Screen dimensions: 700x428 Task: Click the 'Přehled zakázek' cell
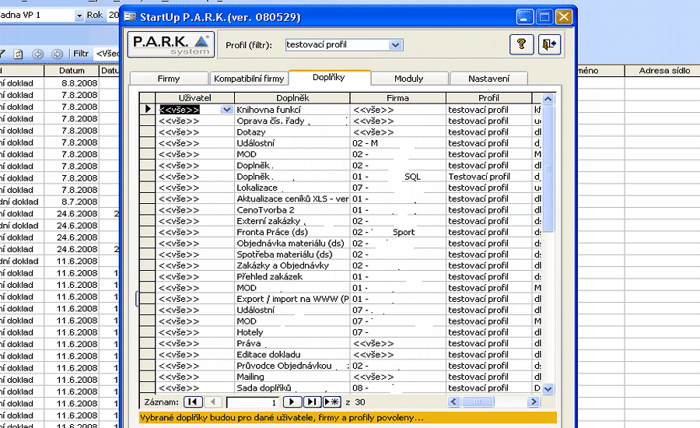(x=292, y=276)
